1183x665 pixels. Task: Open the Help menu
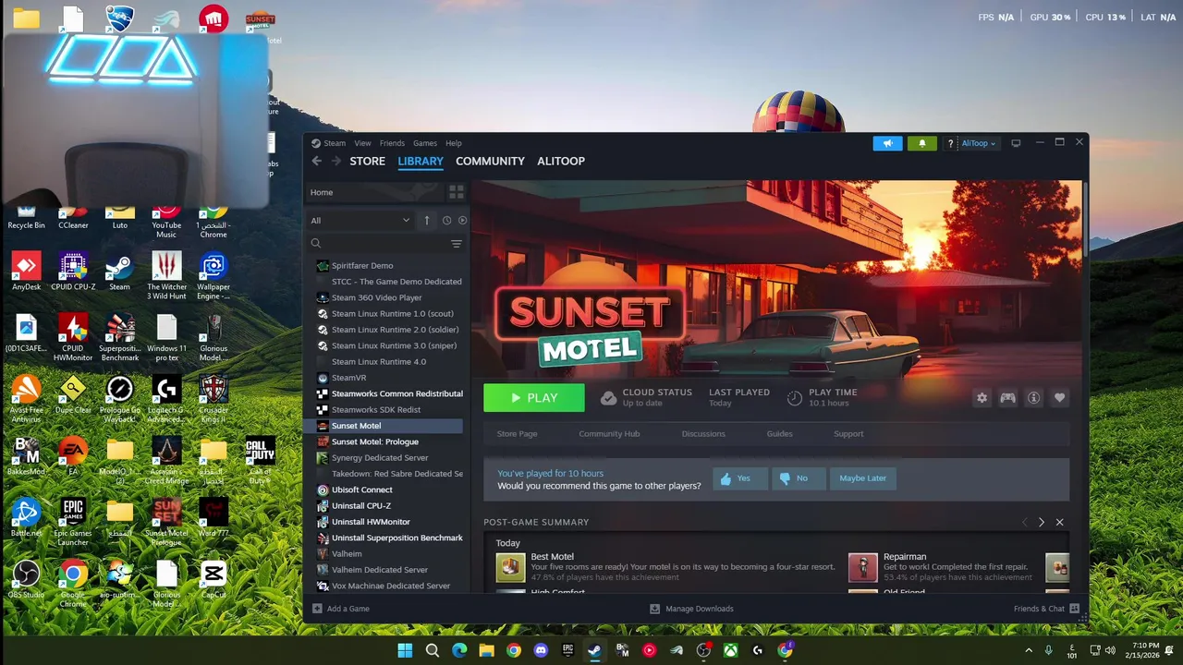[x=454, y=143]
